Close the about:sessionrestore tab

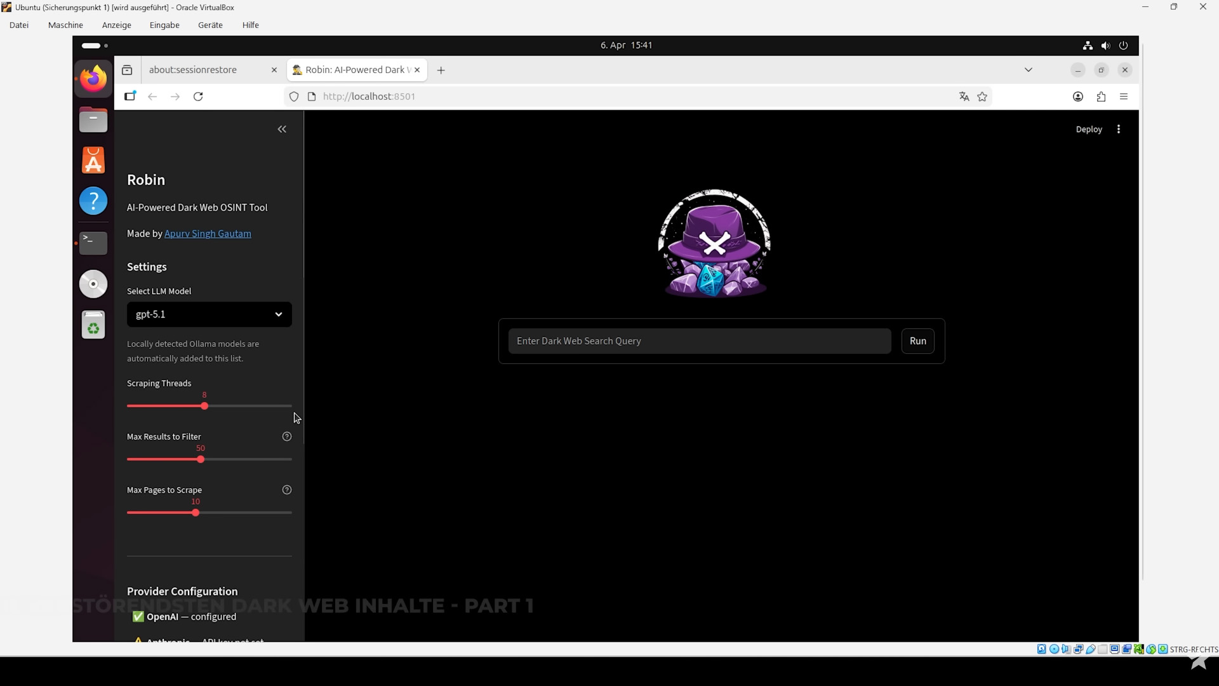274,70
